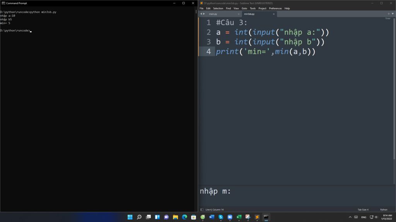Toggle the side bar switch panel icon
The width and height of the screenshot is (396, 222).
[202, 210]
